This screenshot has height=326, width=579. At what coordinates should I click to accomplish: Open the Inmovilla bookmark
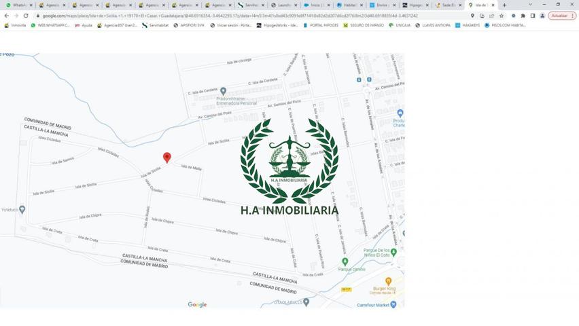(15, 26)
